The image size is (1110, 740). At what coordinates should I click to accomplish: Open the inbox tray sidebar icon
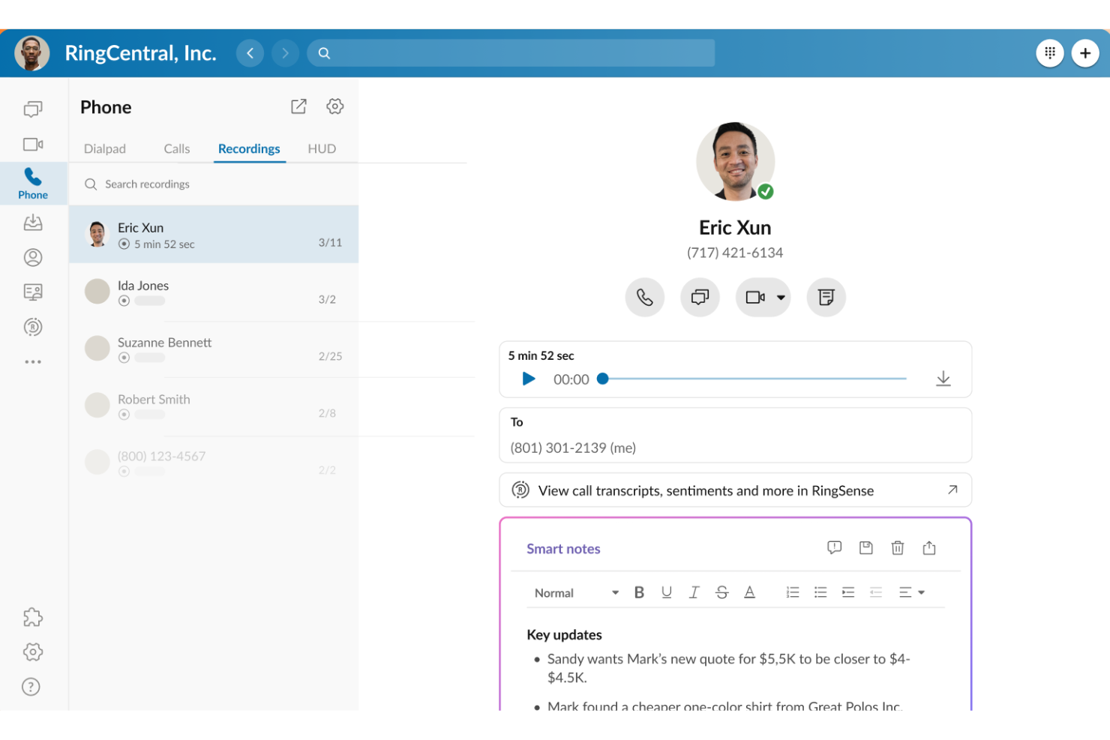pos(33,223)
